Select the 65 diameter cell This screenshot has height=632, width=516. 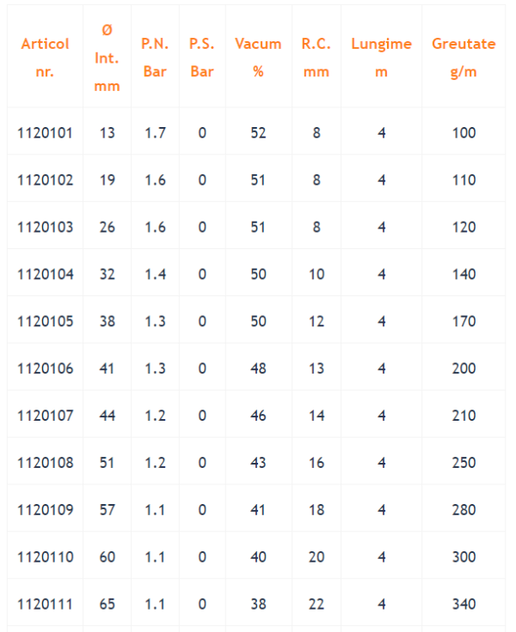(107, 605)
